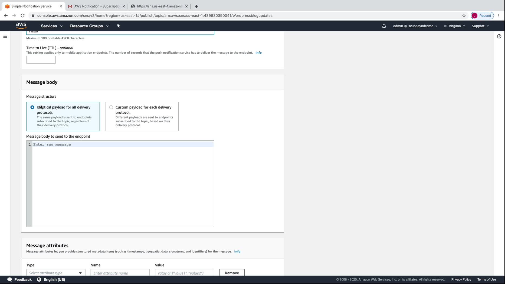Viewport: 505px width, 284px height.
Task: Click the Subject field containing Hello
Action: click(120, 32)
